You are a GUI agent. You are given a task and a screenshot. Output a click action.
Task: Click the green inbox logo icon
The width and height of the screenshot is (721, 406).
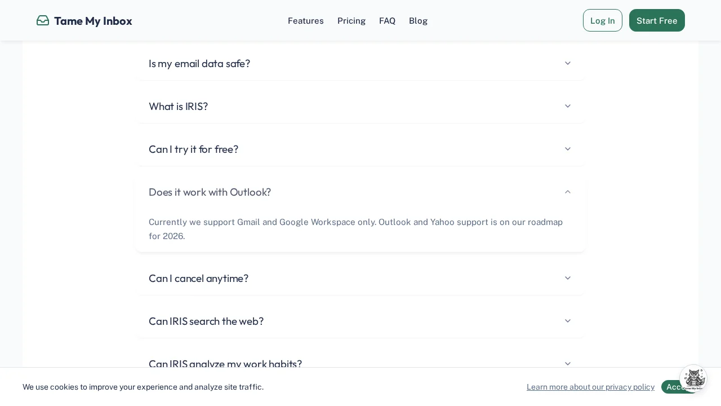click(43, 20)
